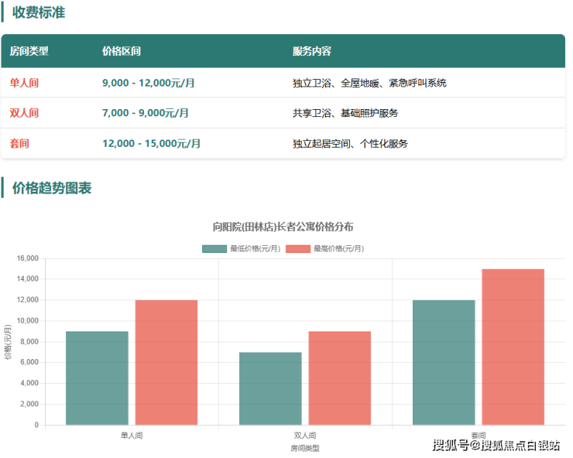Image resolution: width=573 pixels, height=458 pixels.
Task: Click the red 套间 label in table
Action: click(x=19, y=143)
